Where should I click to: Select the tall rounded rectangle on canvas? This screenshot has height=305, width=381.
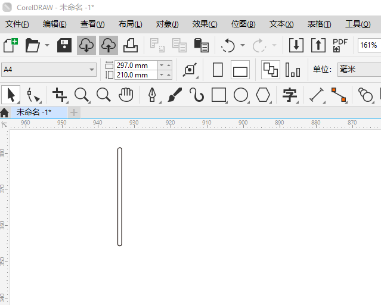click(120, 197)
